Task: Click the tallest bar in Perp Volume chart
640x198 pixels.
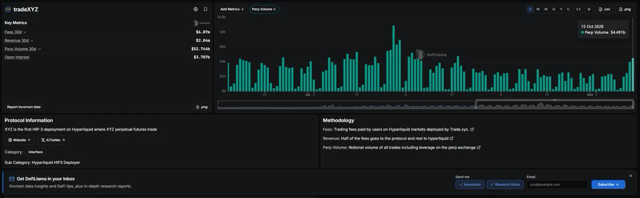Action: pos(394,59)
